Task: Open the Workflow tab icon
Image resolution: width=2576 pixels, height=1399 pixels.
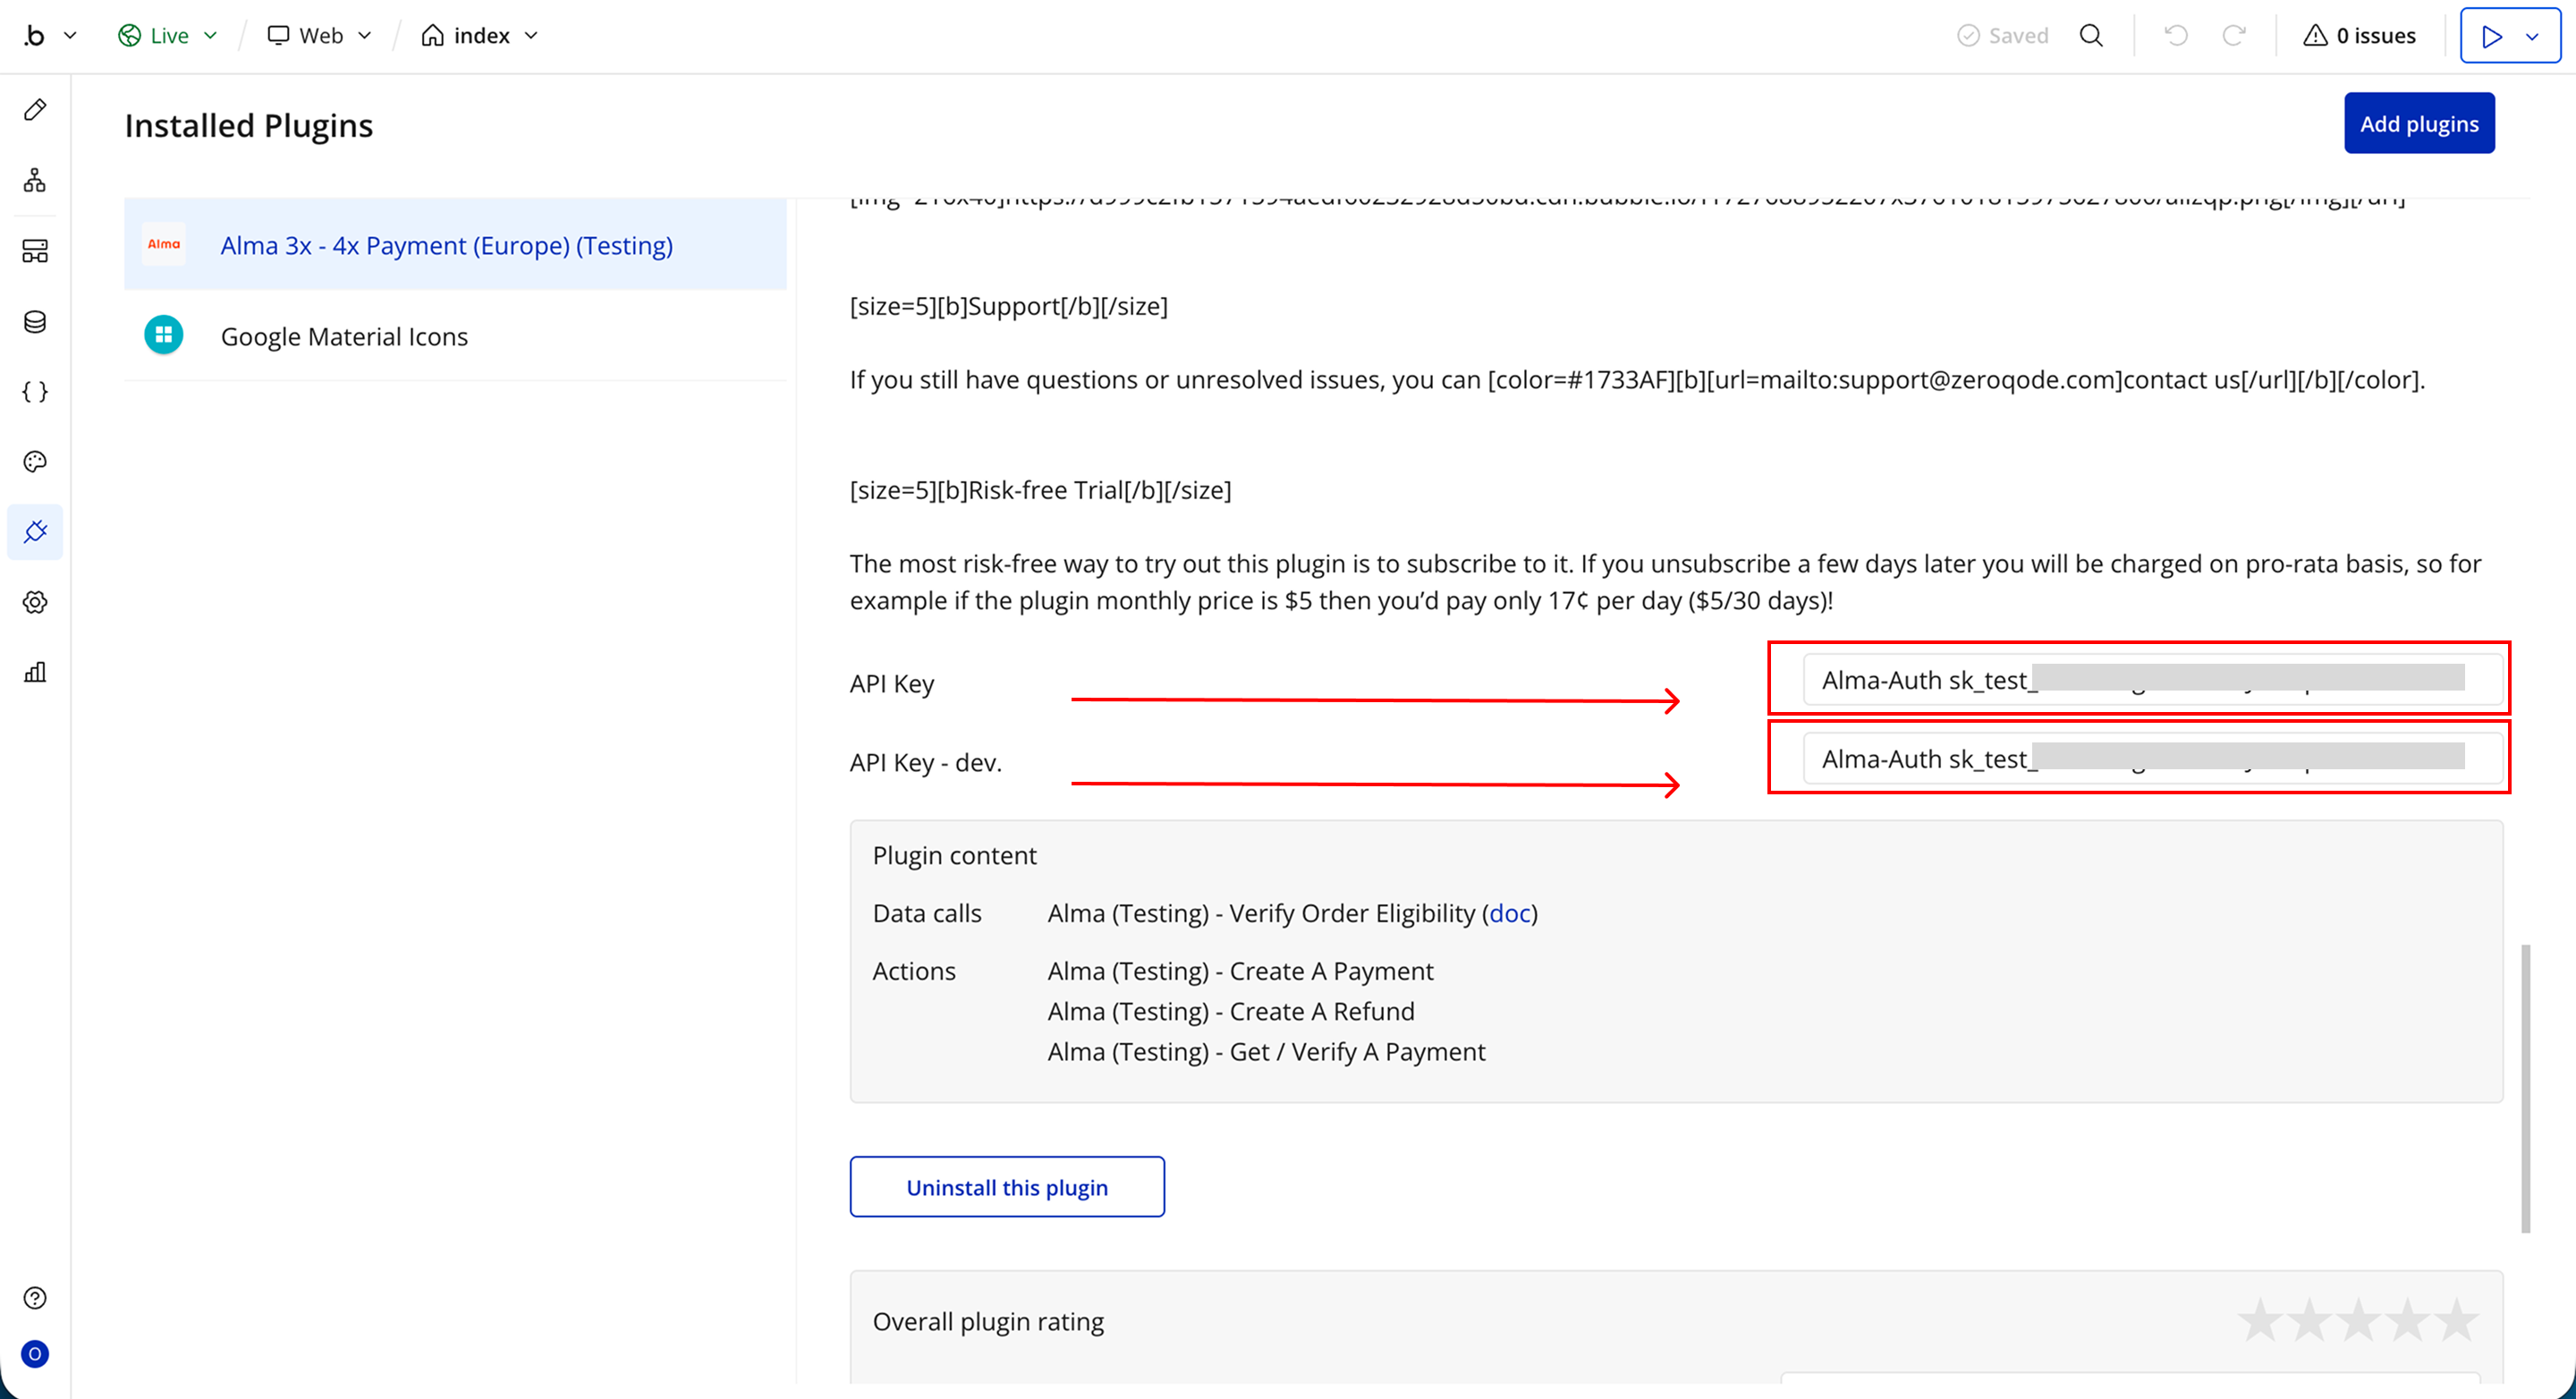Action: pyautogui.click(x=35, y=180)
